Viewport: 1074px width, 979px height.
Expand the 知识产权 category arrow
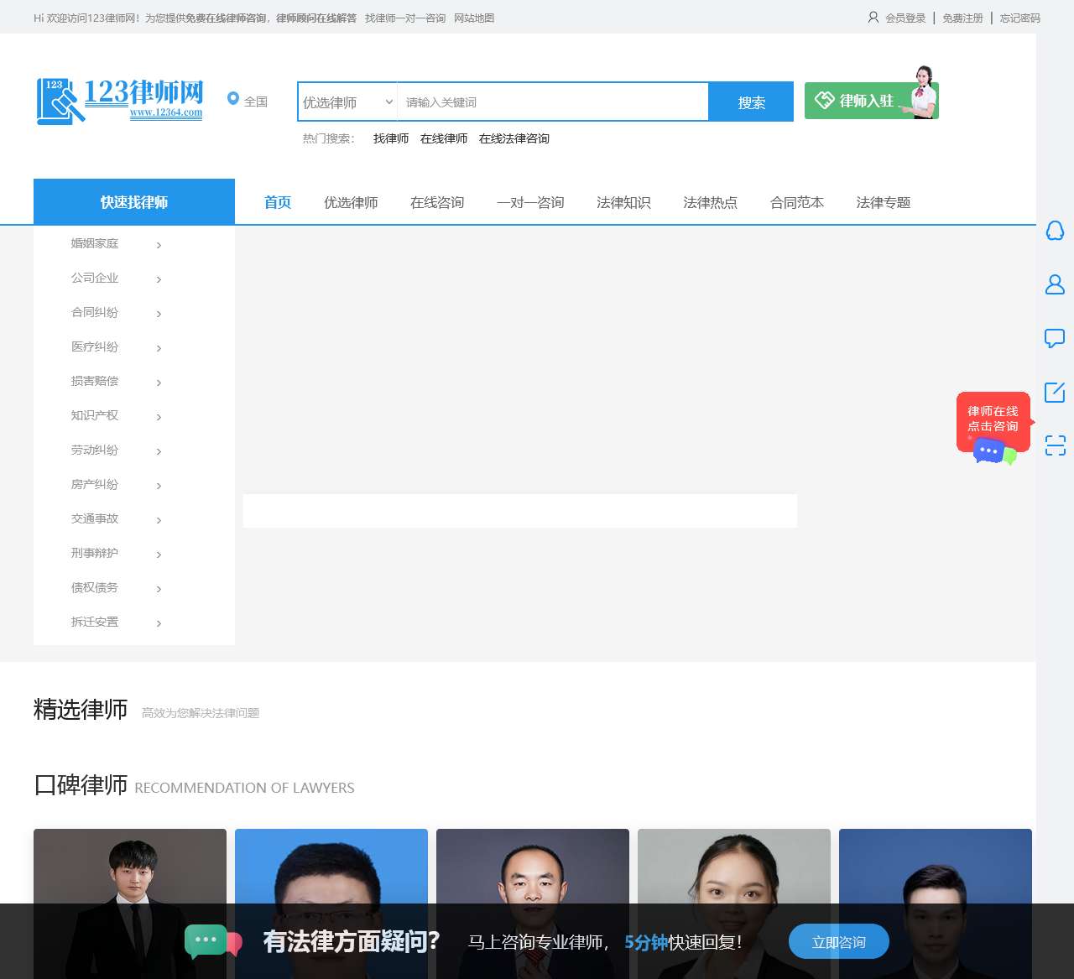(x=159, y=417)
